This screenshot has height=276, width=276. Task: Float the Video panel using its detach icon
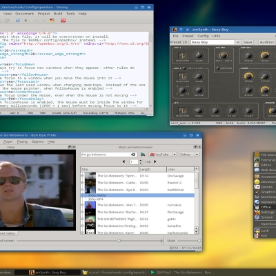point(70,147)
